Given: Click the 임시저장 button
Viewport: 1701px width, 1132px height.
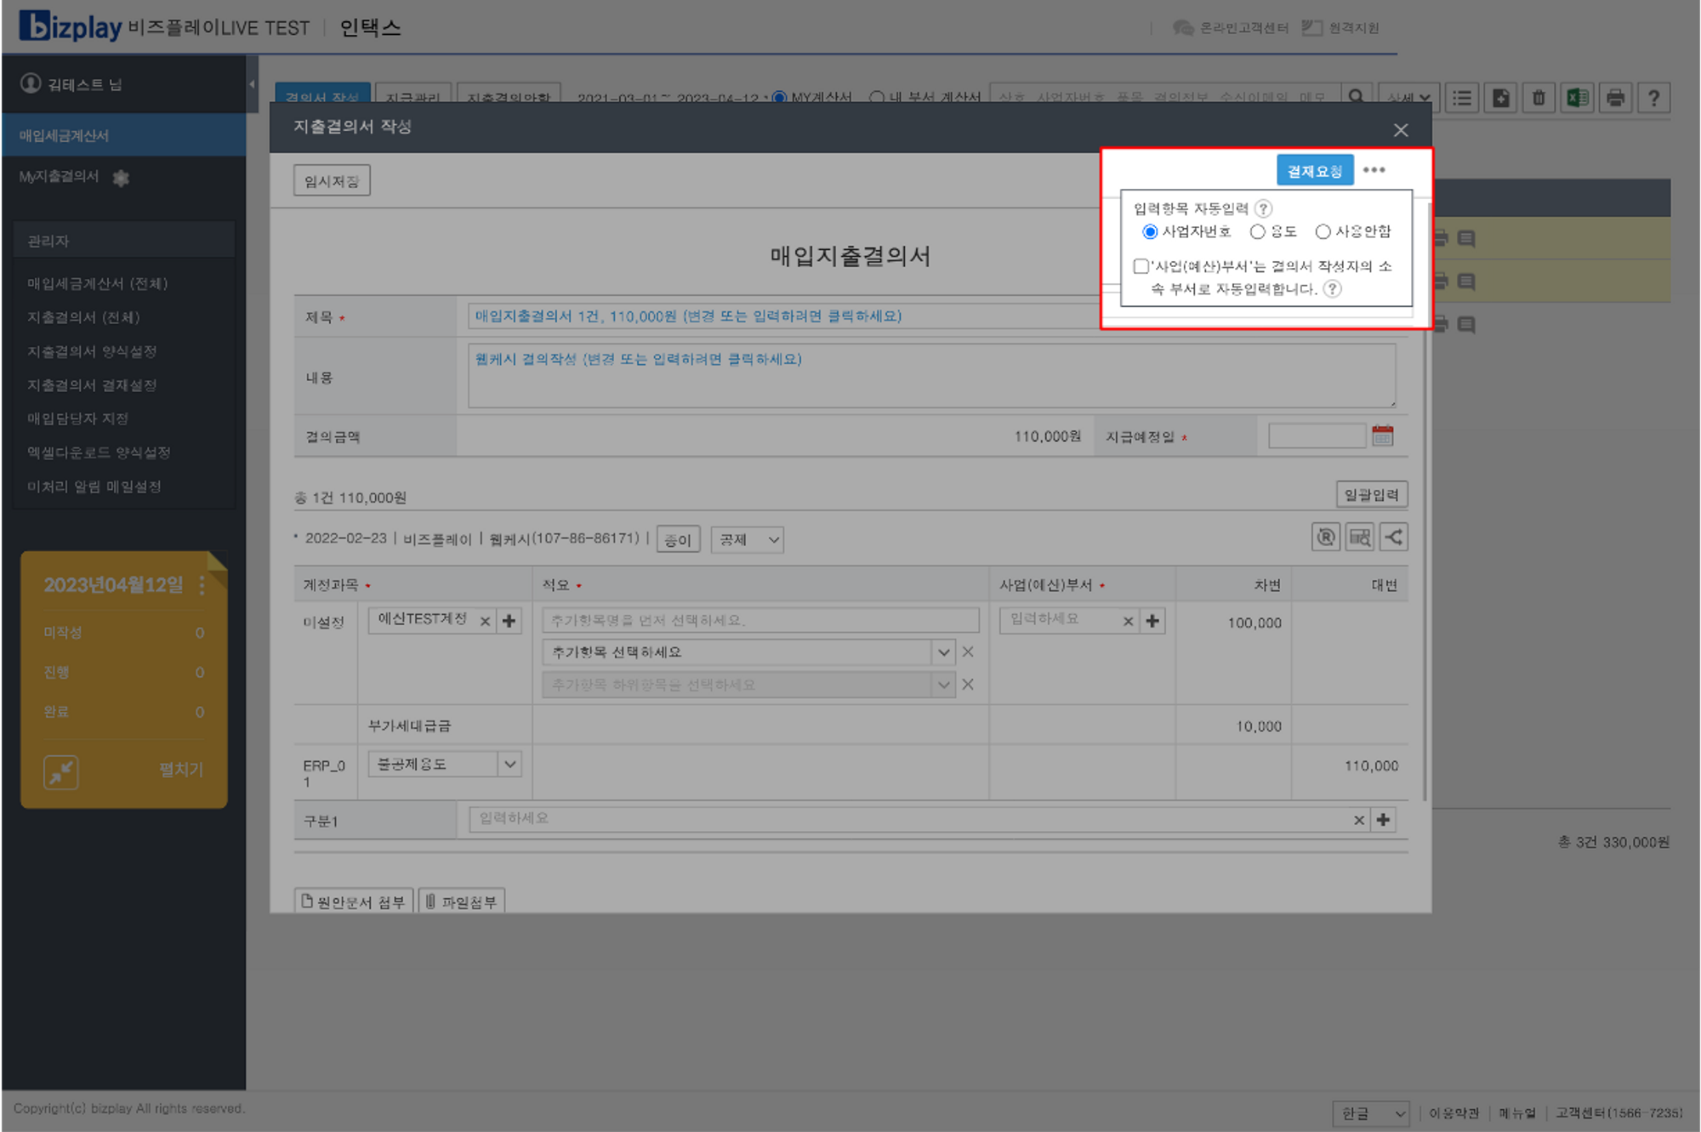Looking at the screenshot, I should [x=332, y=181].
